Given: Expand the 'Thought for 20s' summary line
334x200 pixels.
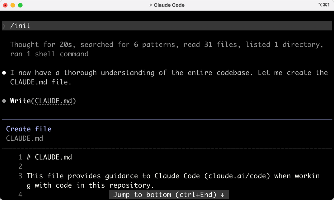Looking at the screenshot, I should [167, 49].
